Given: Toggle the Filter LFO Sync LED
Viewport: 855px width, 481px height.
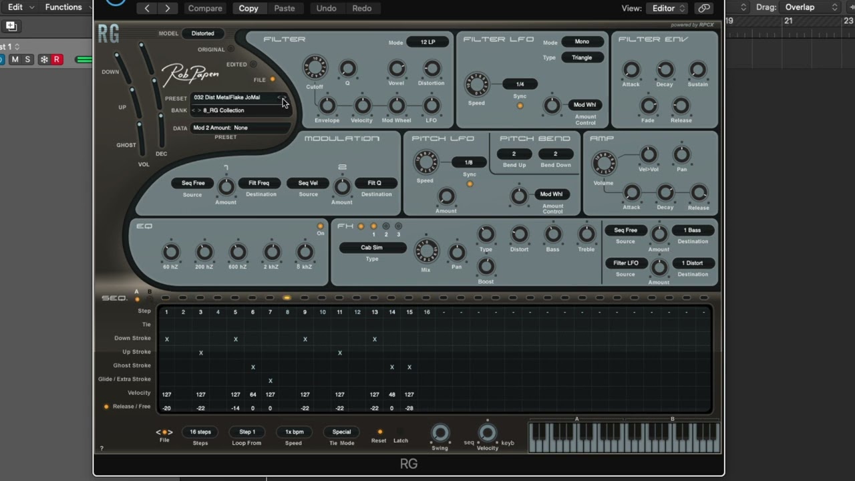Looking at the screenshot, I should point(520,106).
